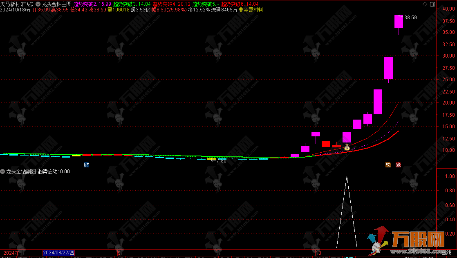The width and height of the screenshot is (457, 258).
Task: Click the 流通8469万 float shares value
Action: pos(224,10)
